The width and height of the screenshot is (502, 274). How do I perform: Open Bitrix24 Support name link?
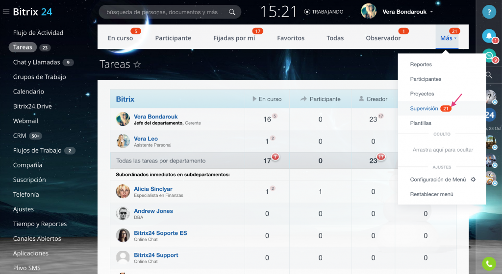point(156,255)
